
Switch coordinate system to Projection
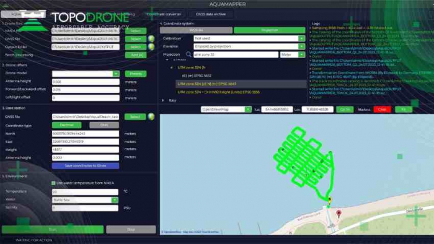(269, 30)
